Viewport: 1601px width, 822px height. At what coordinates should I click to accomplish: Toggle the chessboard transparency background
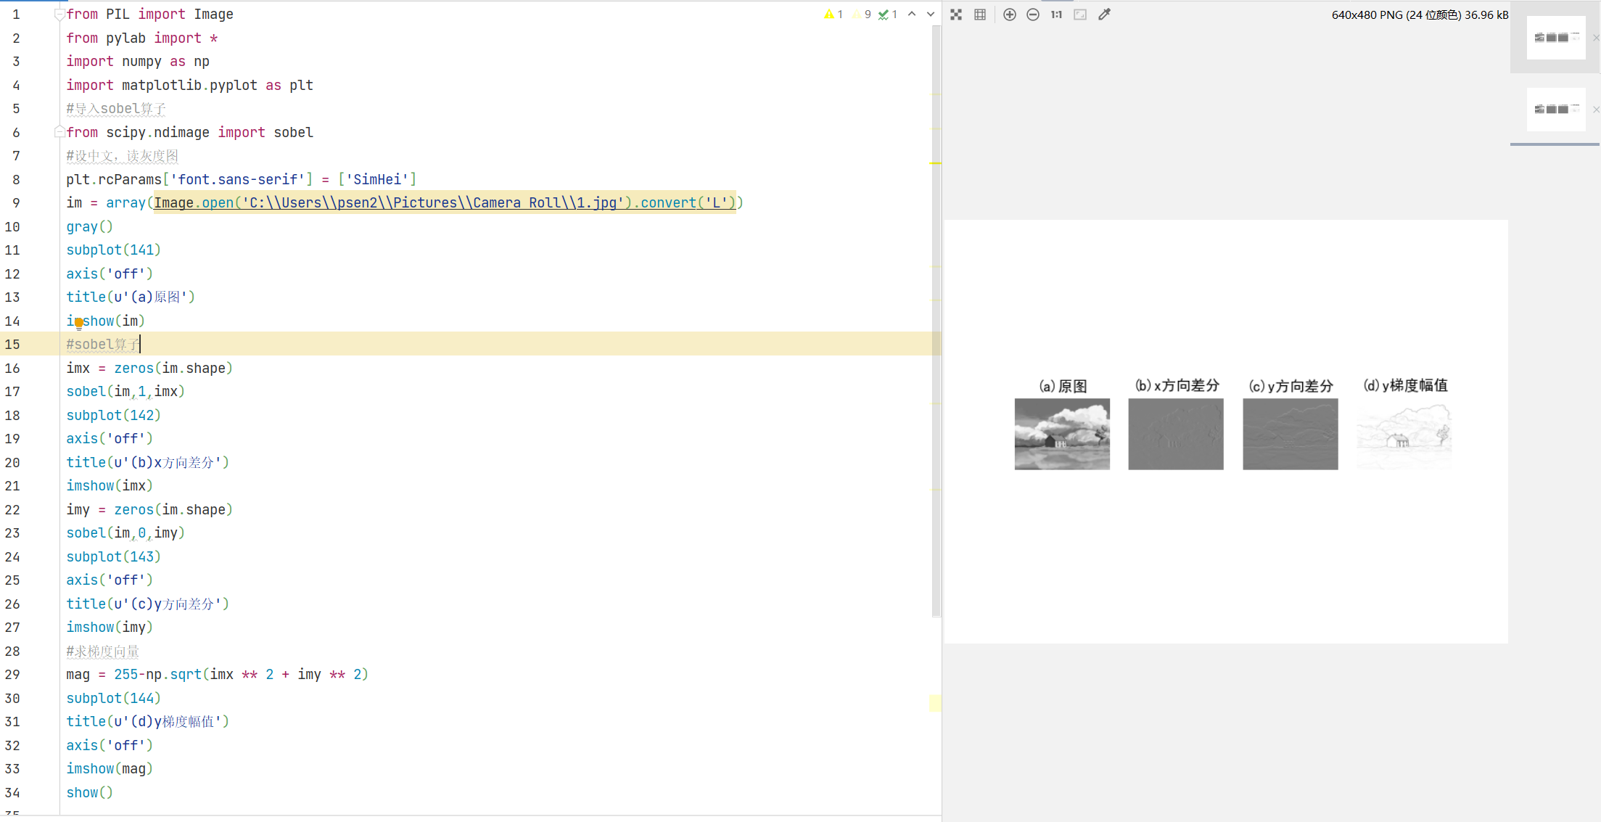coord(956,15)
